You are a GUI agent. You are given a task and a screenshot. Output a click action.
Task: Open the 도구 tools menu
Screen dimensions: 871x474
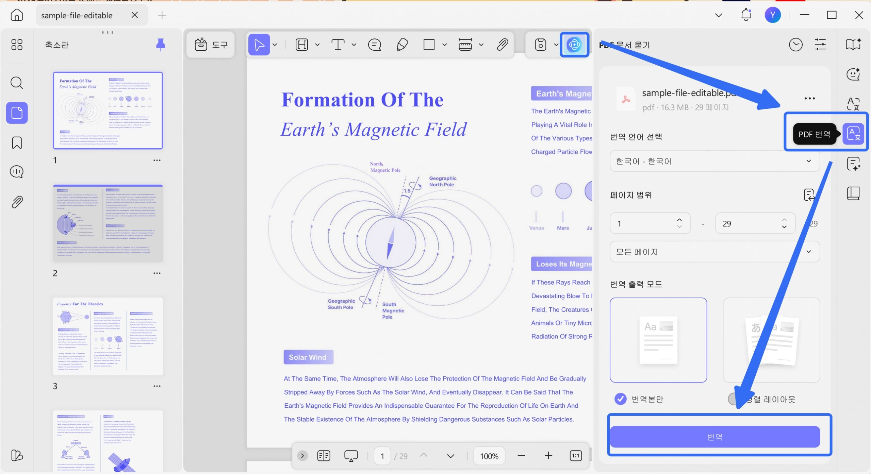[211, 45]
